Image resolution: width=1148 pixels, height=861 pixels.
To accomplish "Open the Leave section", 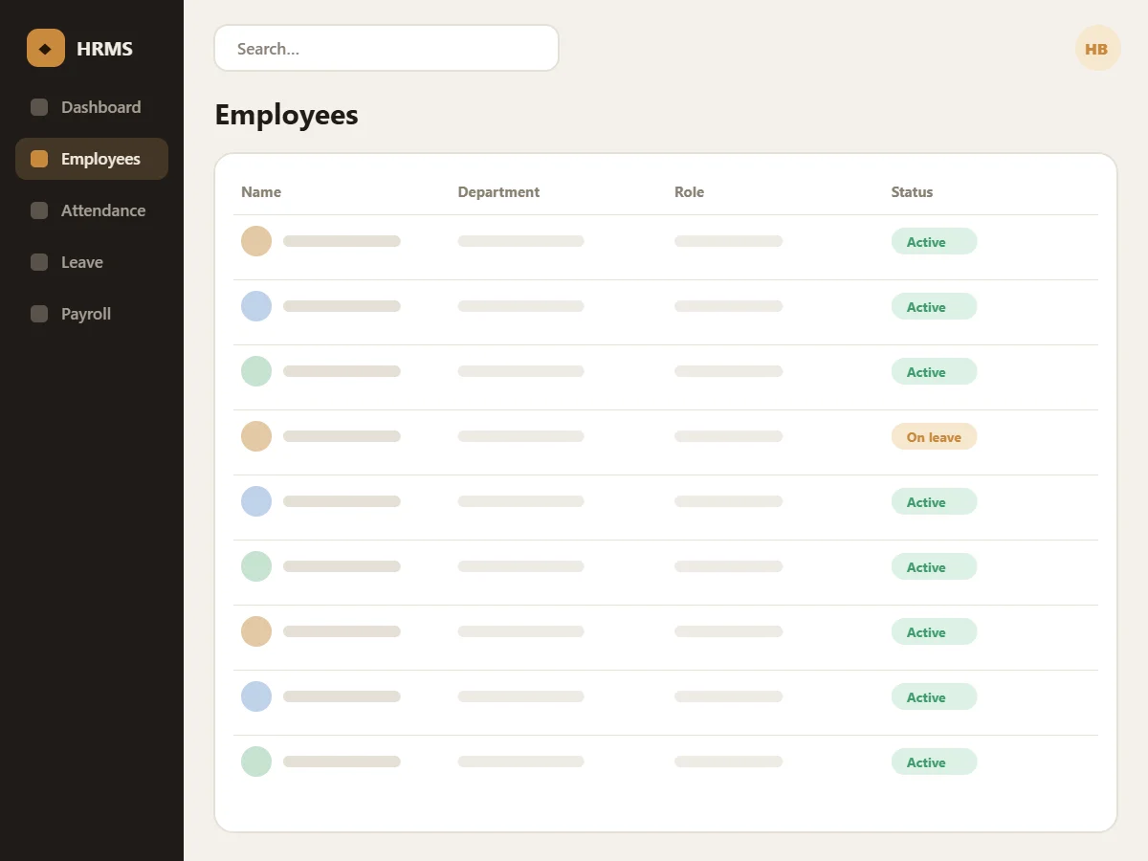I will pos(92,262).
